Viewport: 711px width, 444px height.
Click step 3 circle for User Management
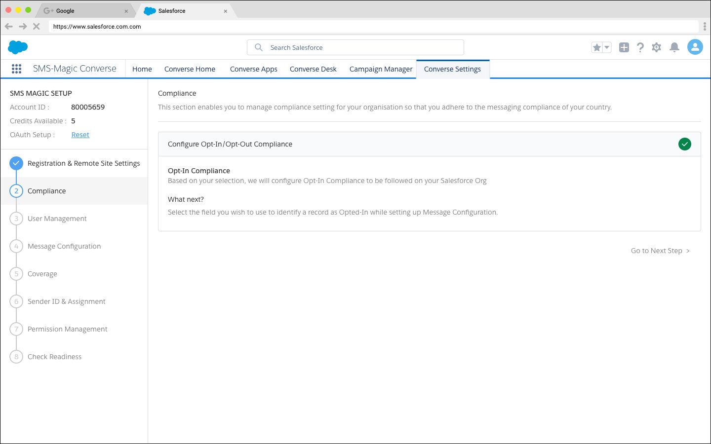[x=16, y=219]
